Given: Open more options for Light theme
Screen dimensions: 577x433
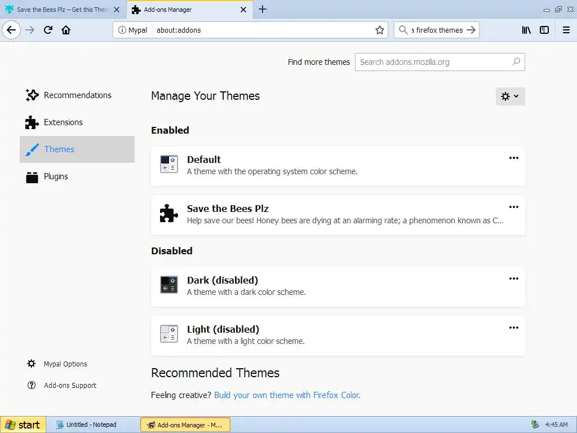Looking at the screenshot, I should (x=514, y=328).
